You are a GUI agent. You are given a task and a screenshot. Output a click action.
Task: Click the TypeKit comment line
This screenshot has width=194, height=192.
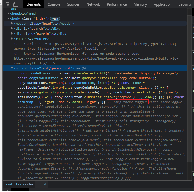tap(95, 46)
